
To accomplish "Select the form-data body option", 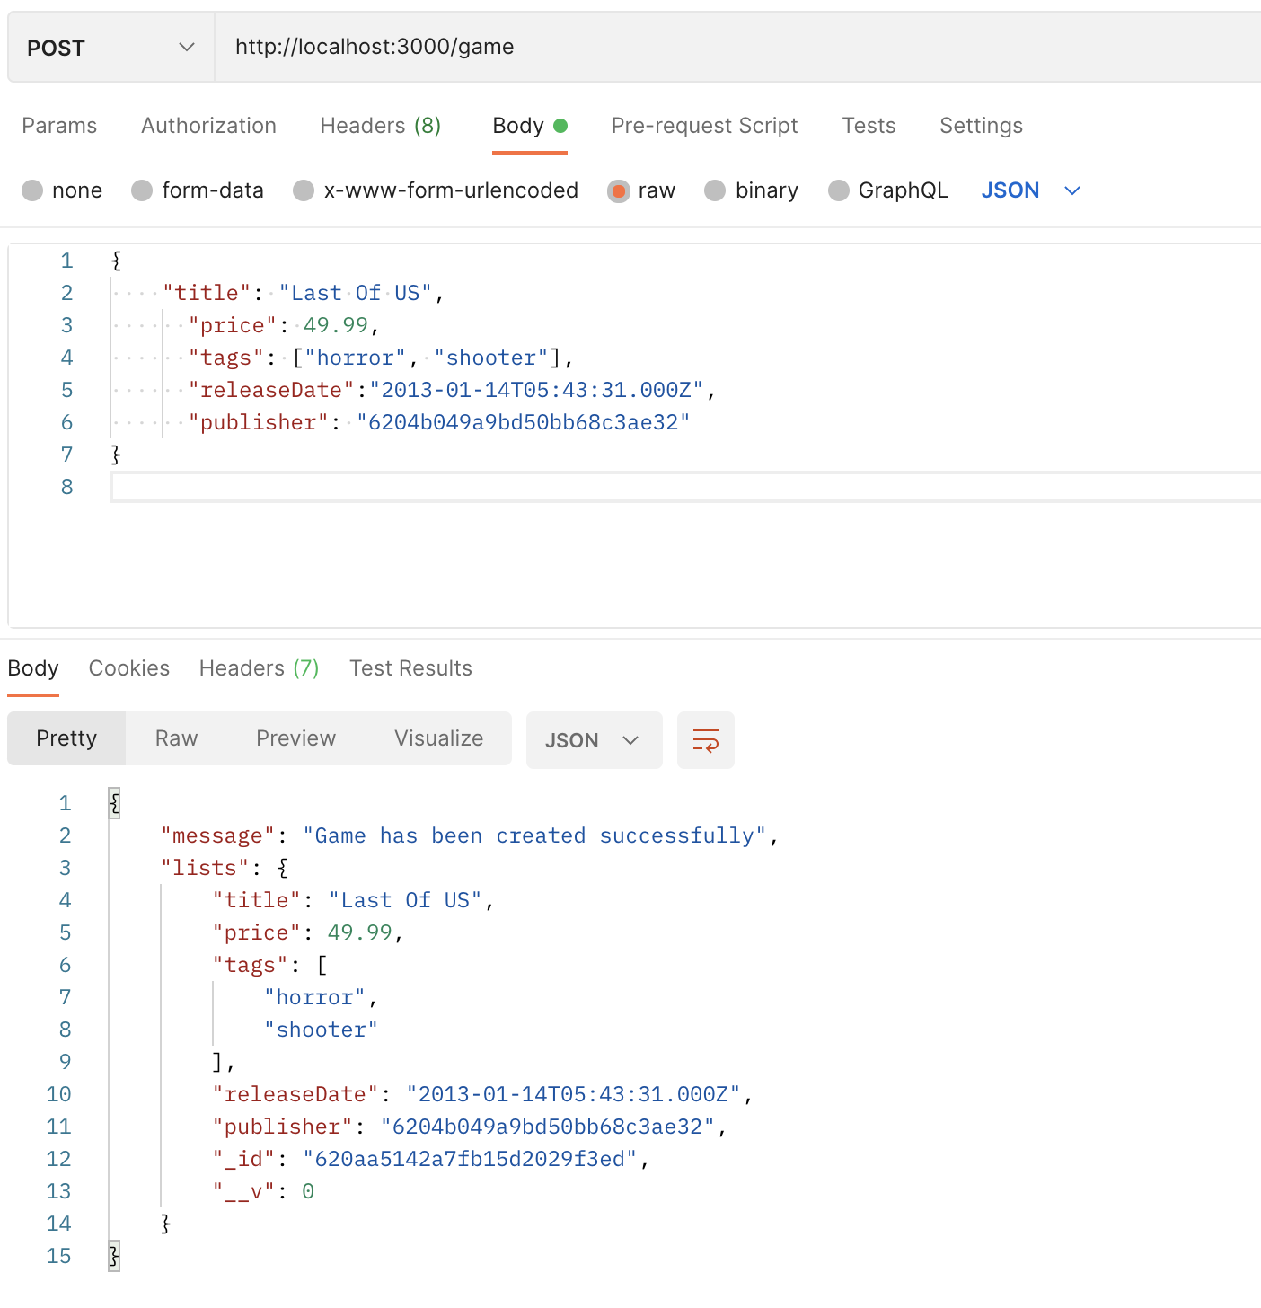I will click(x=198, y=190).
